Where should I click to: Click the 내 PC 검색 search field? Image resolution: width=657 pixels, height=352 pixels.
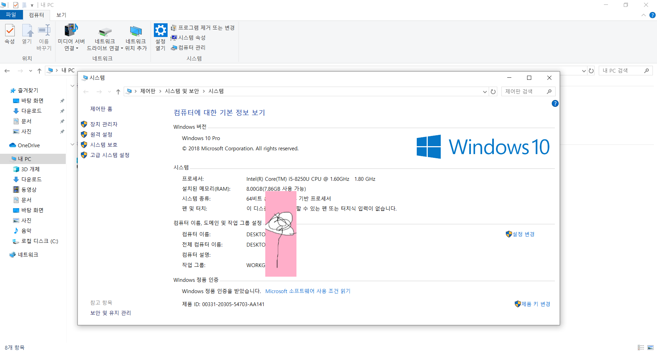click(x=626, y=71)
